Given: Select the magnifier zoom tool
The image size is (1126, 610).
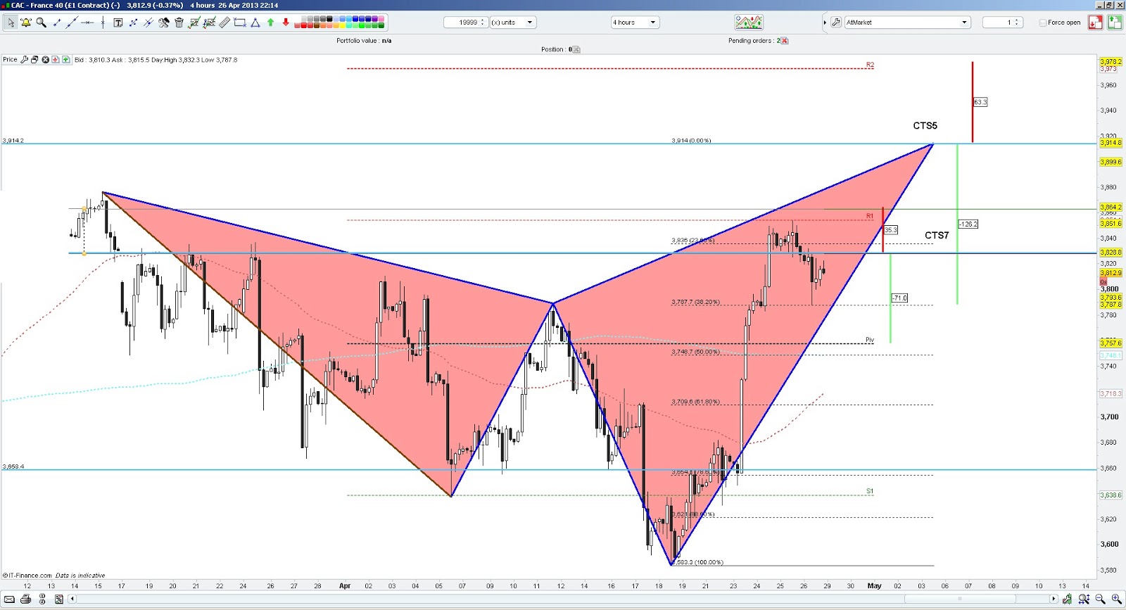Looking at the screenshot, I should 42,23.
